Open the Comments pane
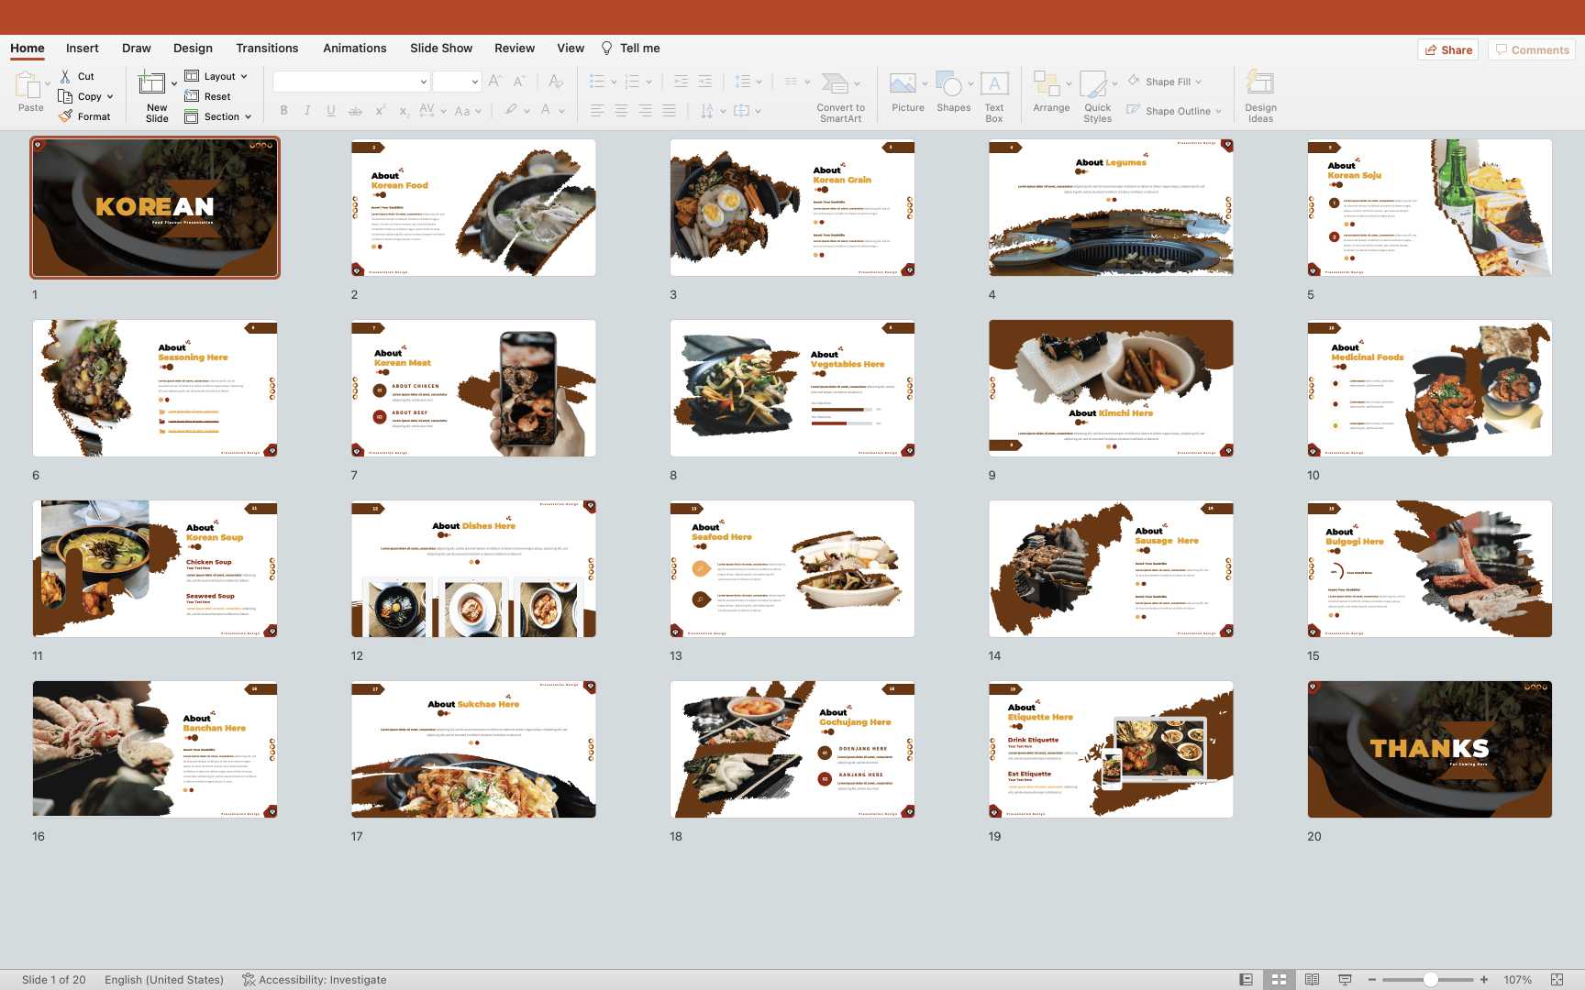This screenshot has height=990, width=1585. (1532, 49)
